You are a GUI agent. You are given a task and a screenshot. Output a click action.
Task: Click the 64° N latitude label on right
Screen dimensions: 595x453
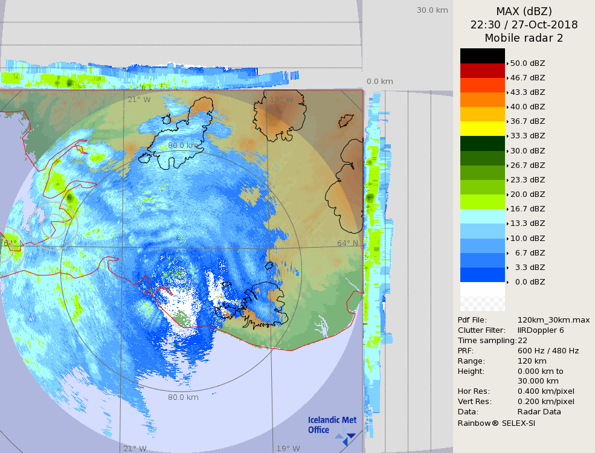click(x=347, y=243)
